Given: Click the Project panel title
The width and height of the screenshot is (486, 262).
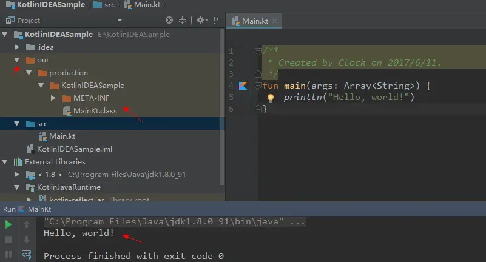Looking at the screenshot, I should pyautogui.click(x=29, y=21).
